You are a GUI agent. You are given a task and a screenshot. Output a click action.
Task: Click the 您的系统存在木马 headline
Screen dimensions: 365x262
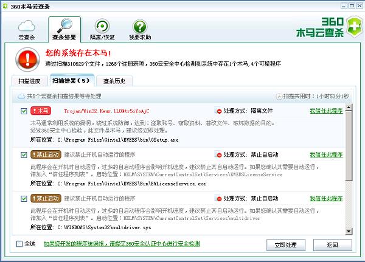[78, 53]
